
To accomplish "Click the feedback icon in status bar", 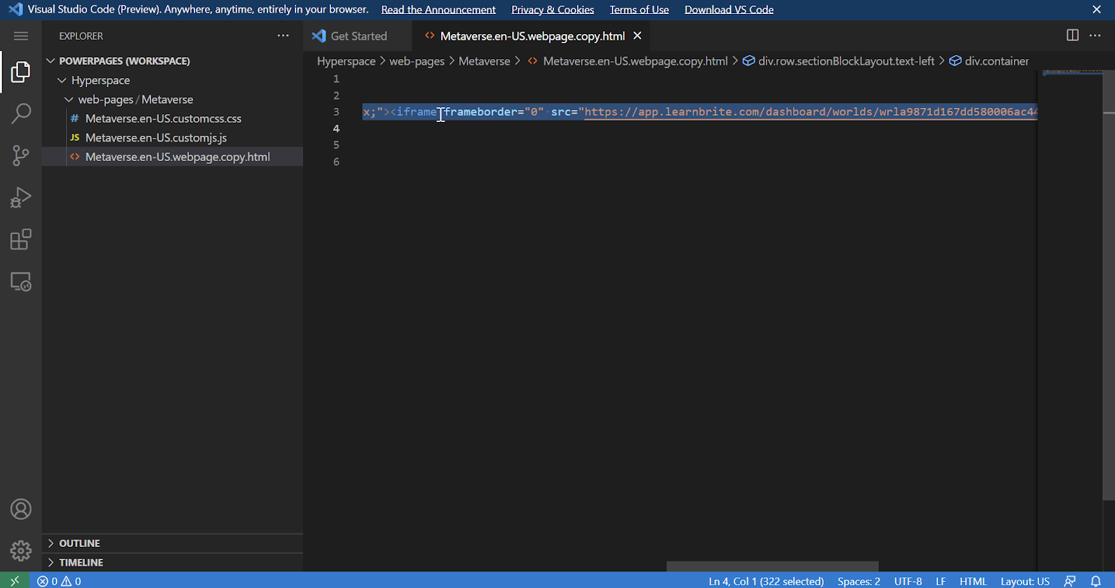I will point(1070,581).
